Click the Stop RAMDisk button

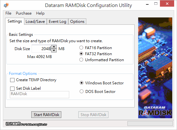93,114
